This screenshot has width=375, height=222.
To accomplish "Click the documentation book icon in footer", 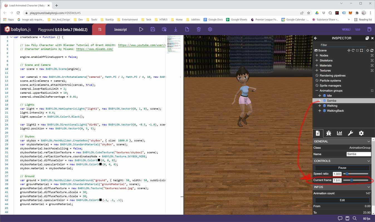I will tap(347, 218).
